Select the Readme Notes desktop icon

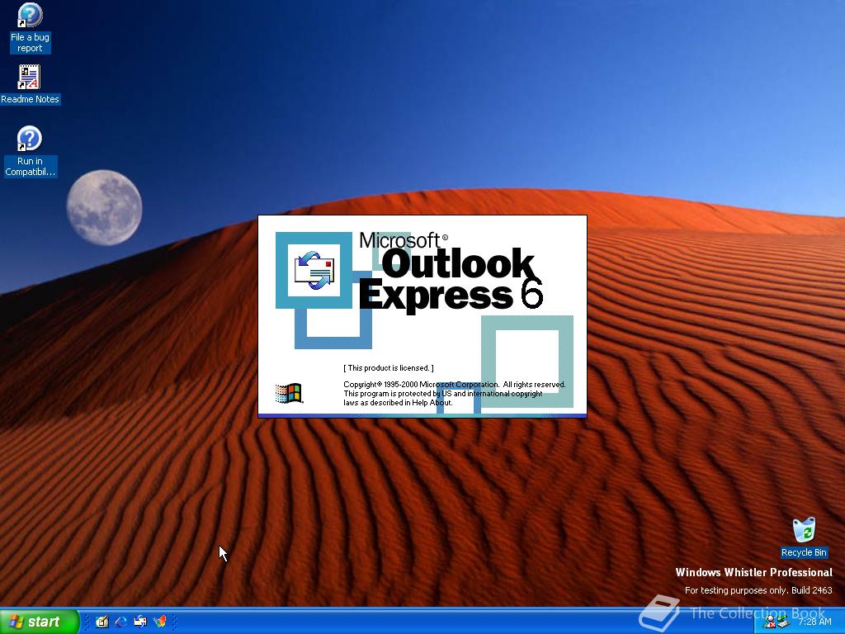tap(30, 85)
